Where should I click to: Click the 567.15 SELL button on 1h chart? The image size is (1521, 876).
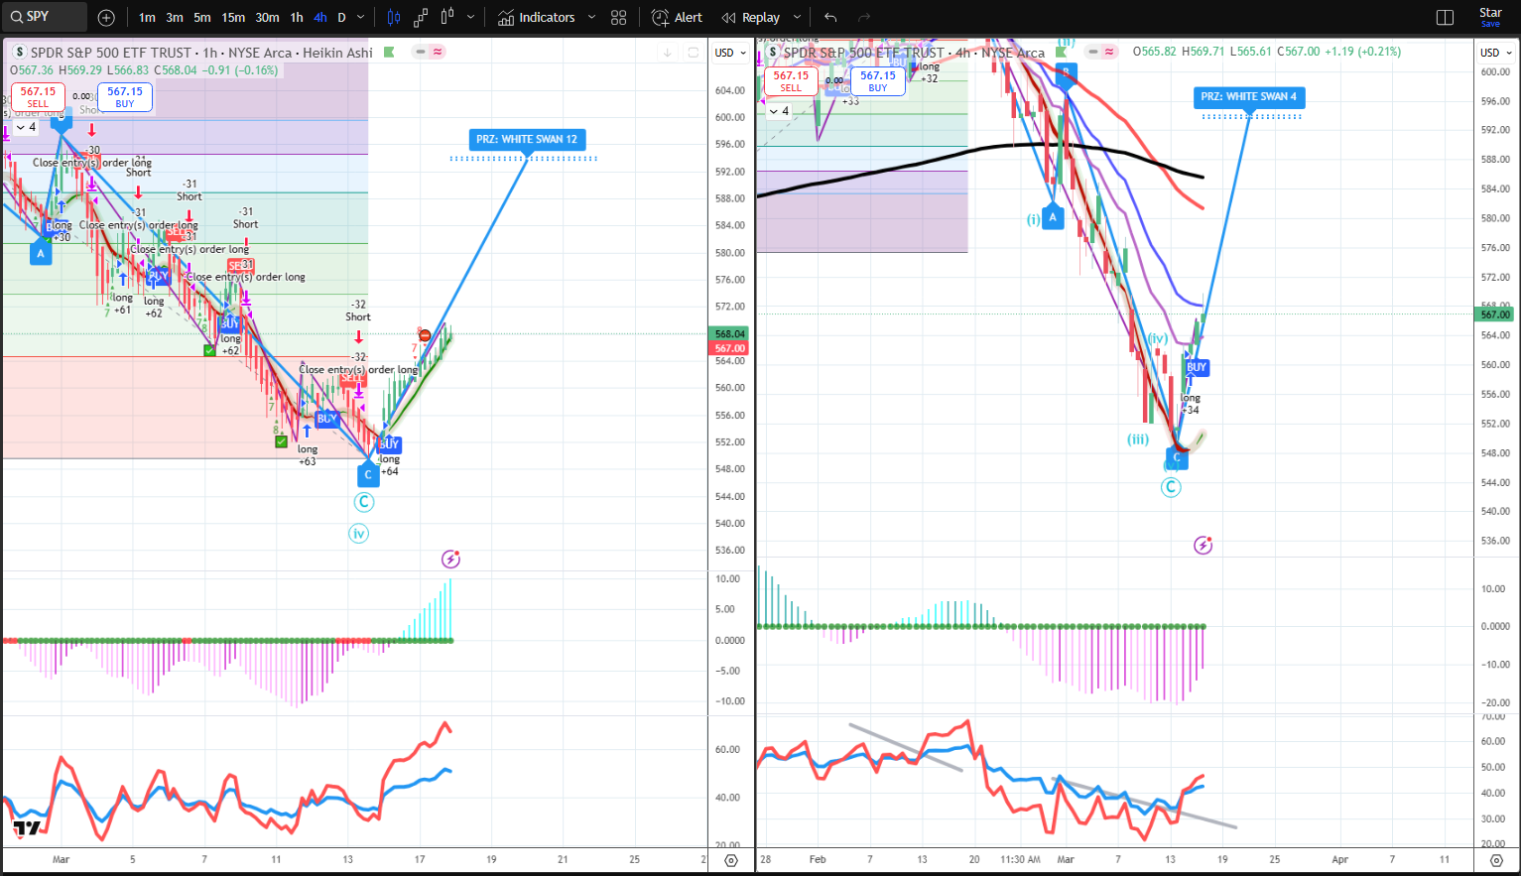(x=39, y=96)
